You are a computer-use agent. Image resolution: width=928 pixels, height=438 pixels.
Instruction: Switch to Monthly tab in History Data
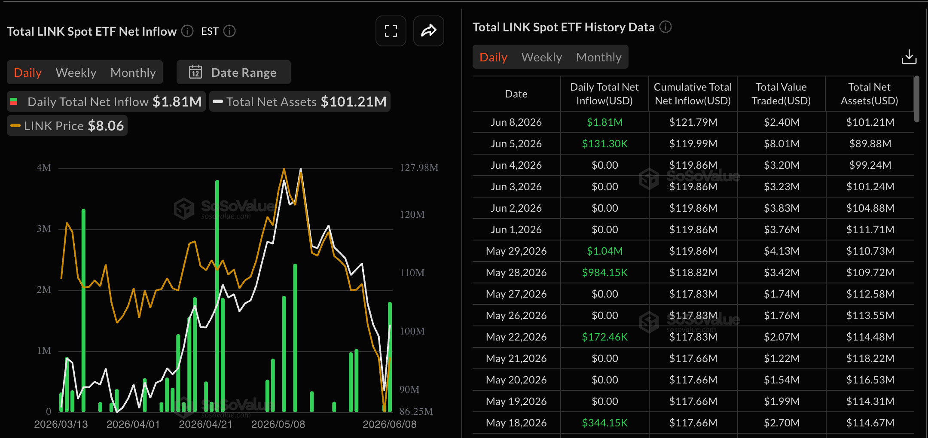[x=599, y=57]
